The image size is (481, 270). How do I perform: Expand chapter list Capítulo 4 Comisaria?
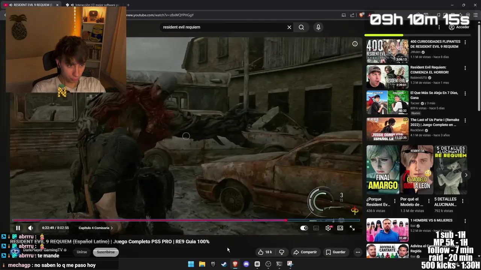pos(95,228)
